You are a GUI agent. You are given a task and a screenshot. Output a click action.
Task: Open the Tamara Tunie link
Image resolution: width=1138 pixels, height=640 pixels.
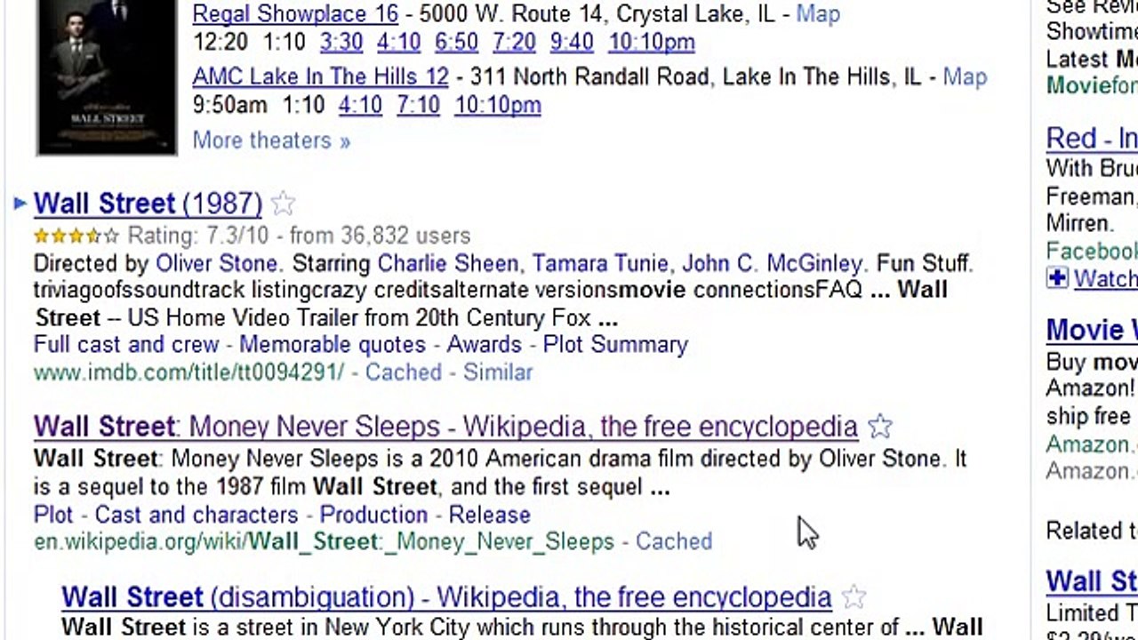[x=600, y=264]
